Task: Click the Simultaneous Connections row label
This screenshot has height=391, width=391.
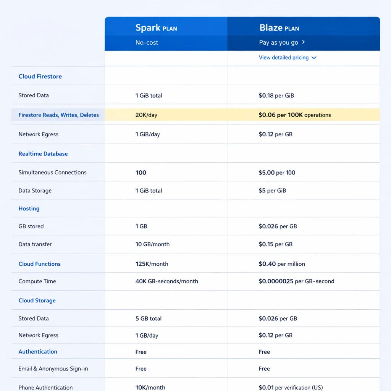Action: point(53,173)
